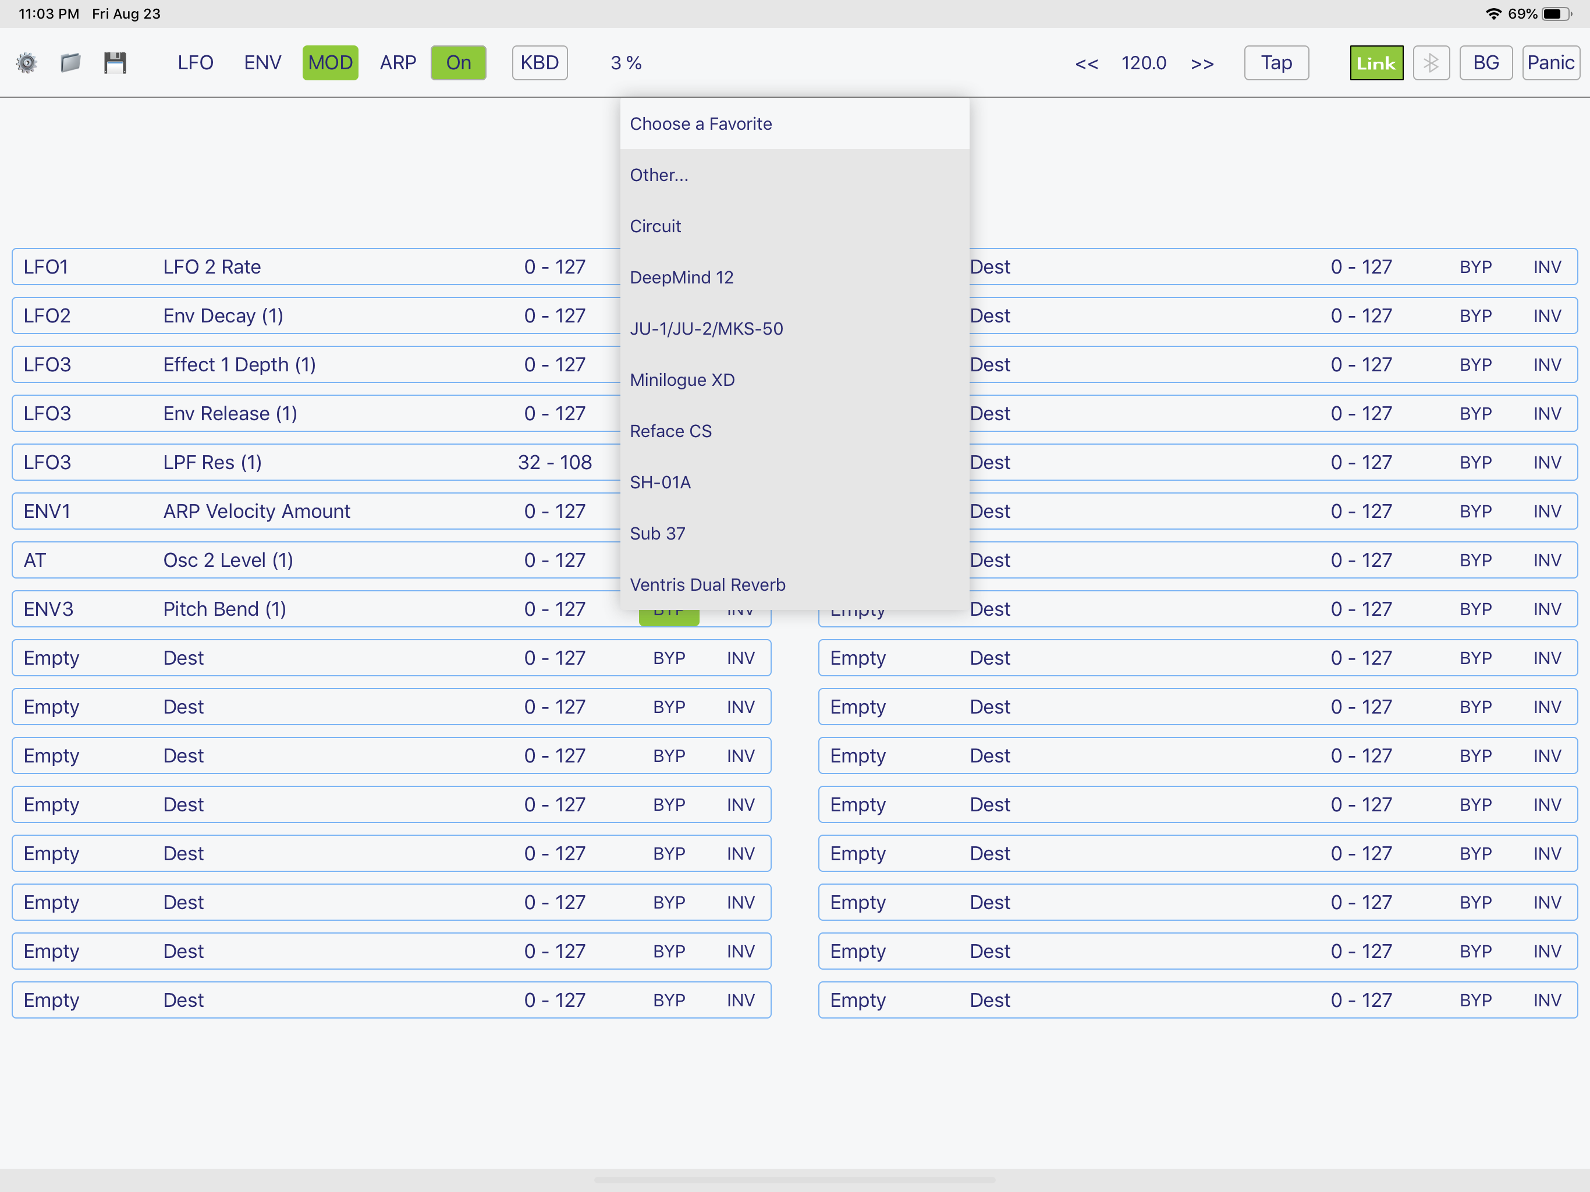This screenshot has height=1192, width=1590.
Task: Open the settings gear icon
Action: pyautogui.click(x=27, y=62)
